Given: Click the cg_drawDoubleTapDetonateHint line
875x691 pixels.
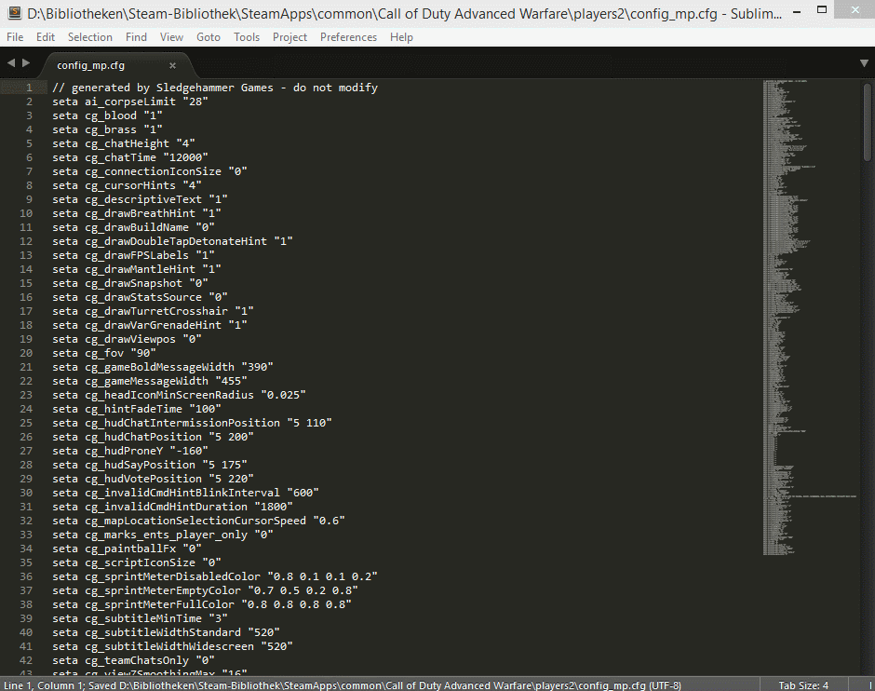Looking at the screenshot, I should pos(172,241).
